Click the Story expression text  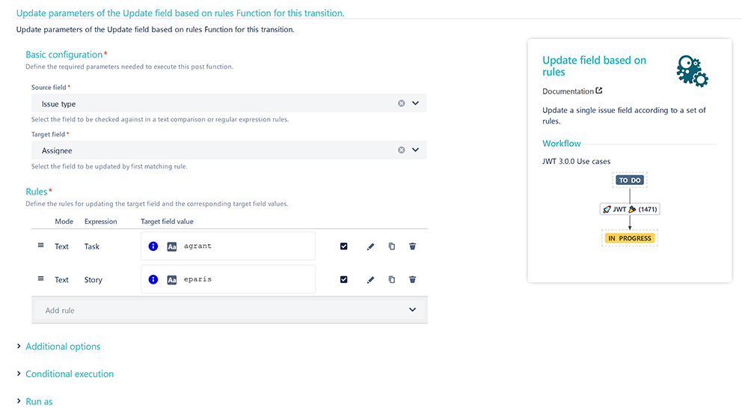tap(93, 280)
